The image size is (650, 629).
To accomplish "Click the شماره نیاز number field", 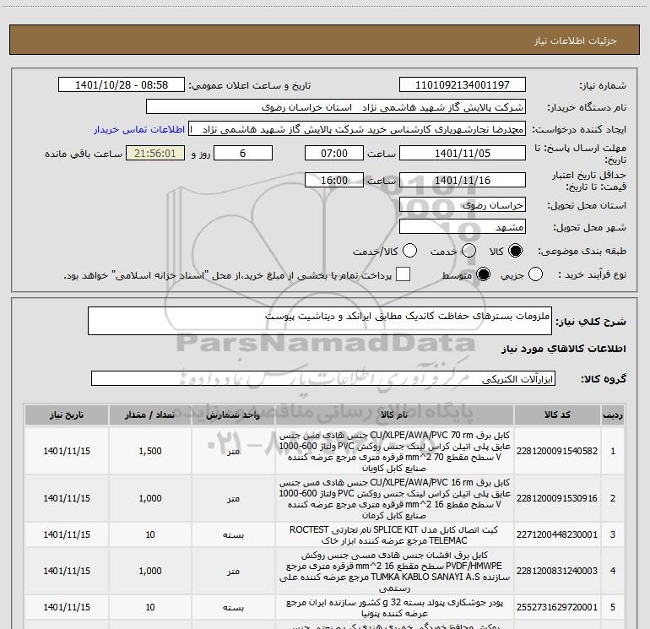I will pyautogui.click(x=462, y=85).
